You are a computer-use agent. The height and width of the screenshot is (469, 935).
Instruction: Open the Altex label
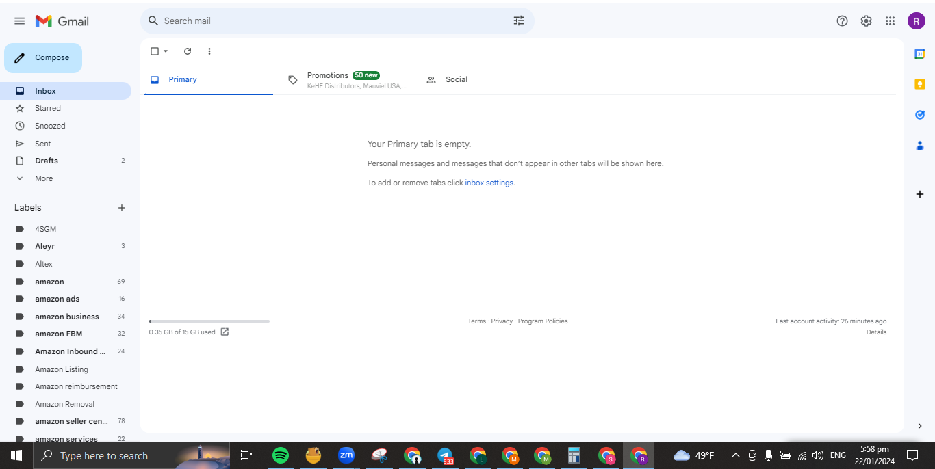click(66, 264)
